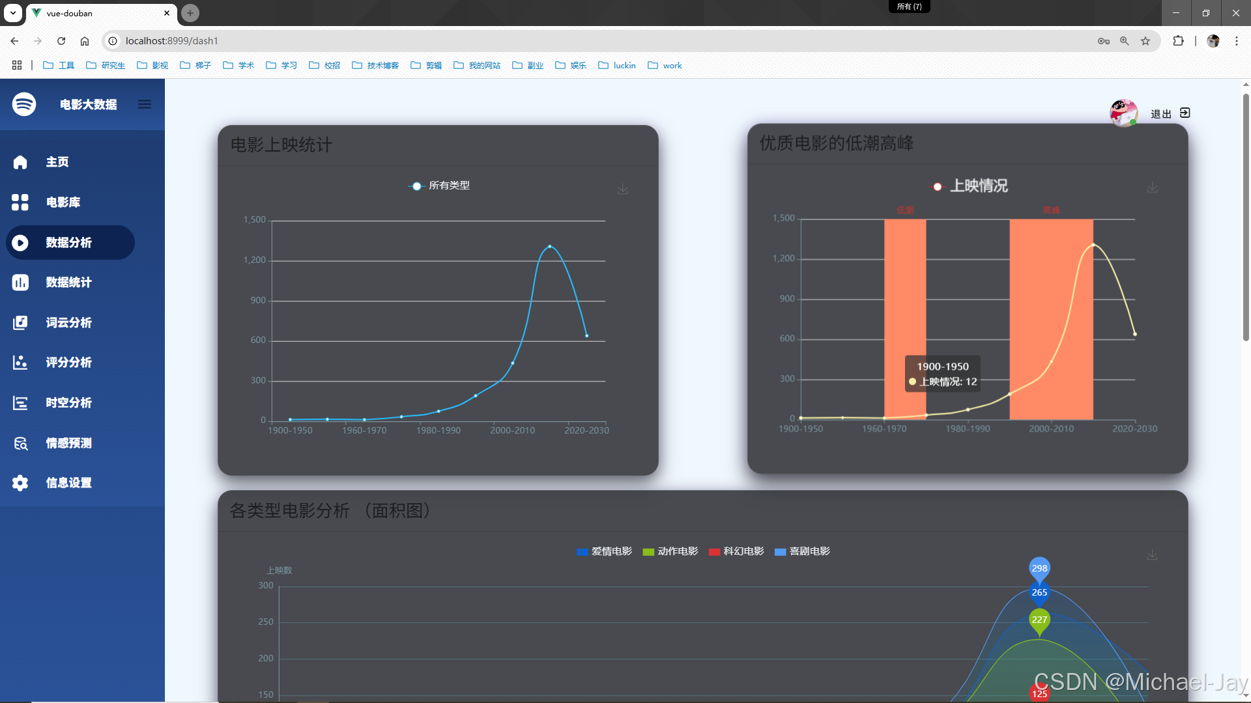Save the 优质电影的低潮高峰 chart as image
The width and height of the screenshot is (1251, 703).
[1152, 187]
